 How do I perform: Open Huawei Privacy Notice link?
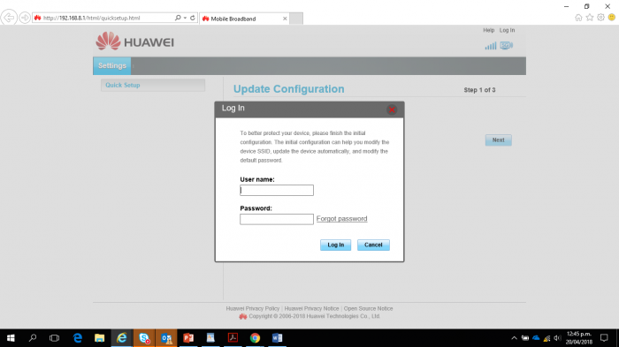(312, 309)
